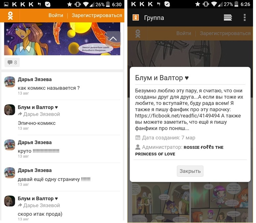Tap the orange OK app icon beside Группа
Screen dimensions: 256x223
(136, 17)
